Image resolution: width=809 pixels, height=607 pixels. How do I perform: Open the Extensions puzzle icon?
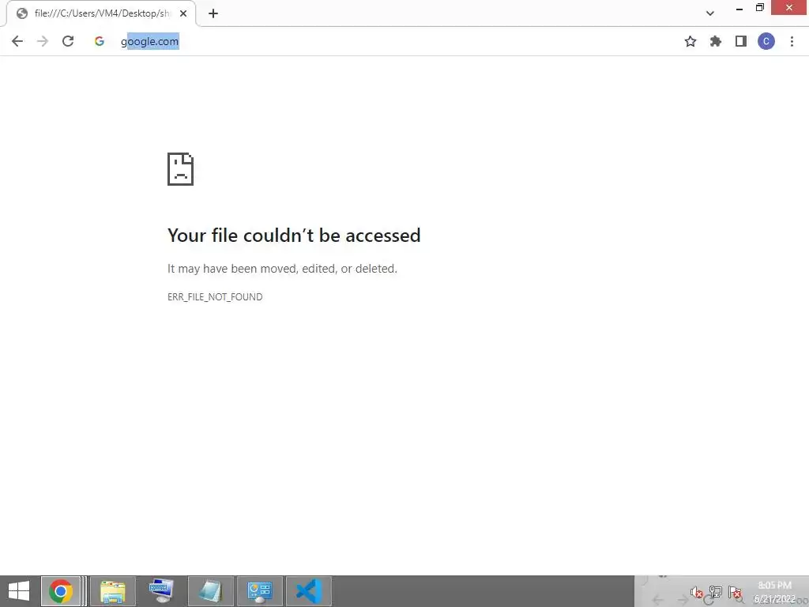coord(716,41)
